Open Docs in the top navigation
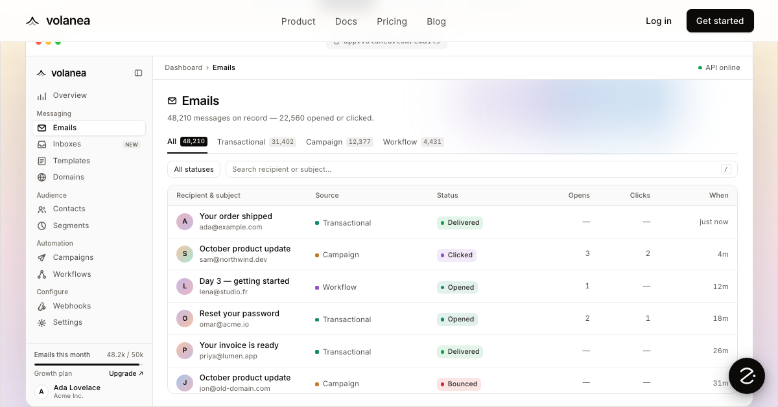Image resolution: width=778 pixels, height=407 pixels. tap(346, 21)
